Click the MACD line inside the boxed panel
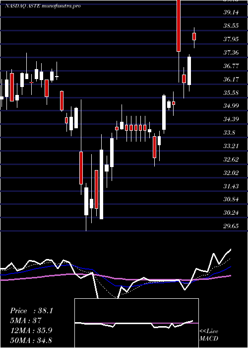Screen dimensions: 248x348 tap(134, 324)
